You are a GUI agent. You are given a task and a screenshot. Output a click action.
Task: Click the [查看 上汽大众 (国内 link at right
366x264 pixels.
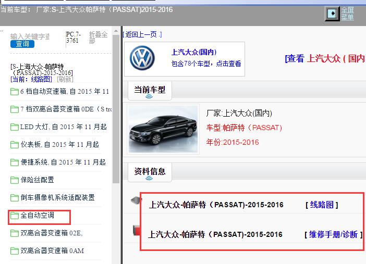pos(325,58)
